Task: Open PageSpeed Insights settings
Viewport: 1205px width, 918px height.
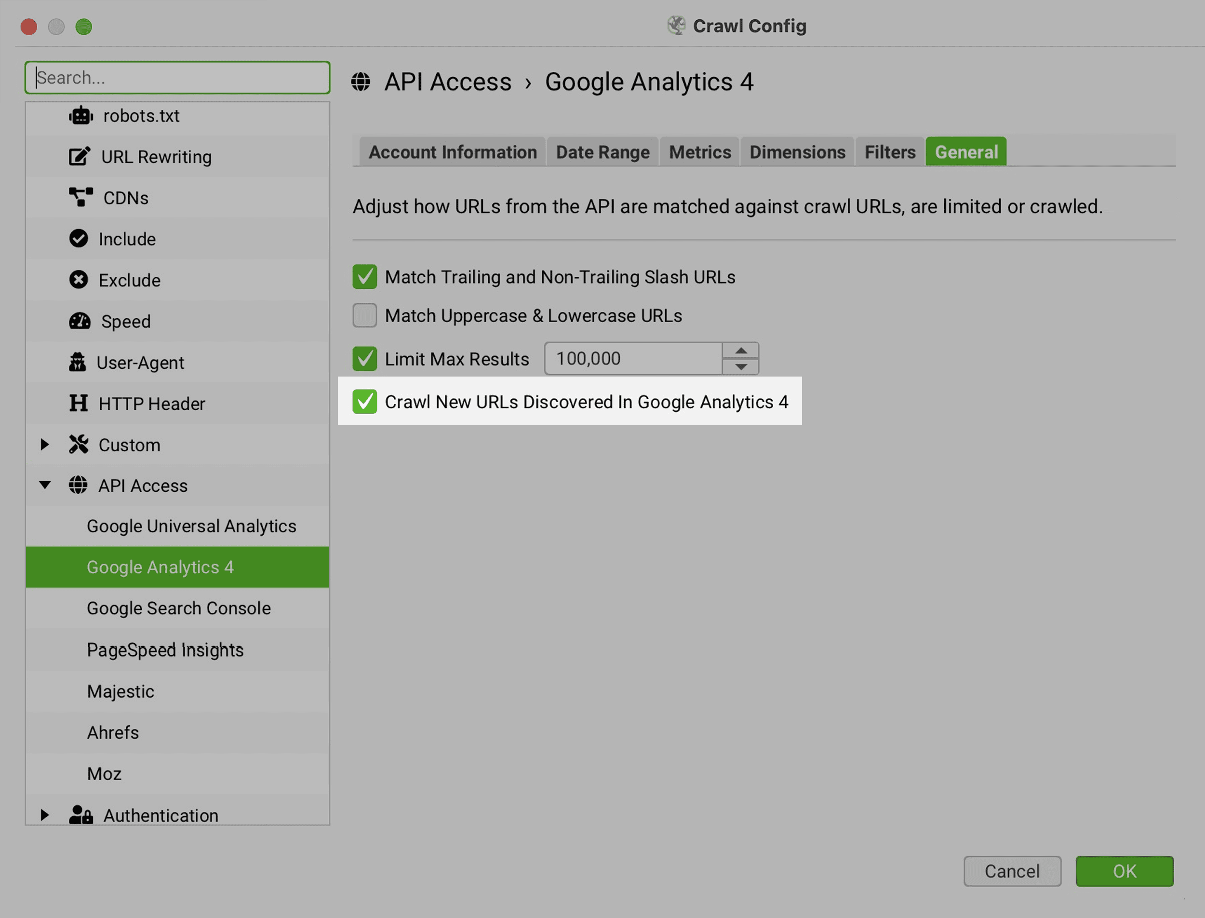Action: pyautogui.click(x=177, y=650)
